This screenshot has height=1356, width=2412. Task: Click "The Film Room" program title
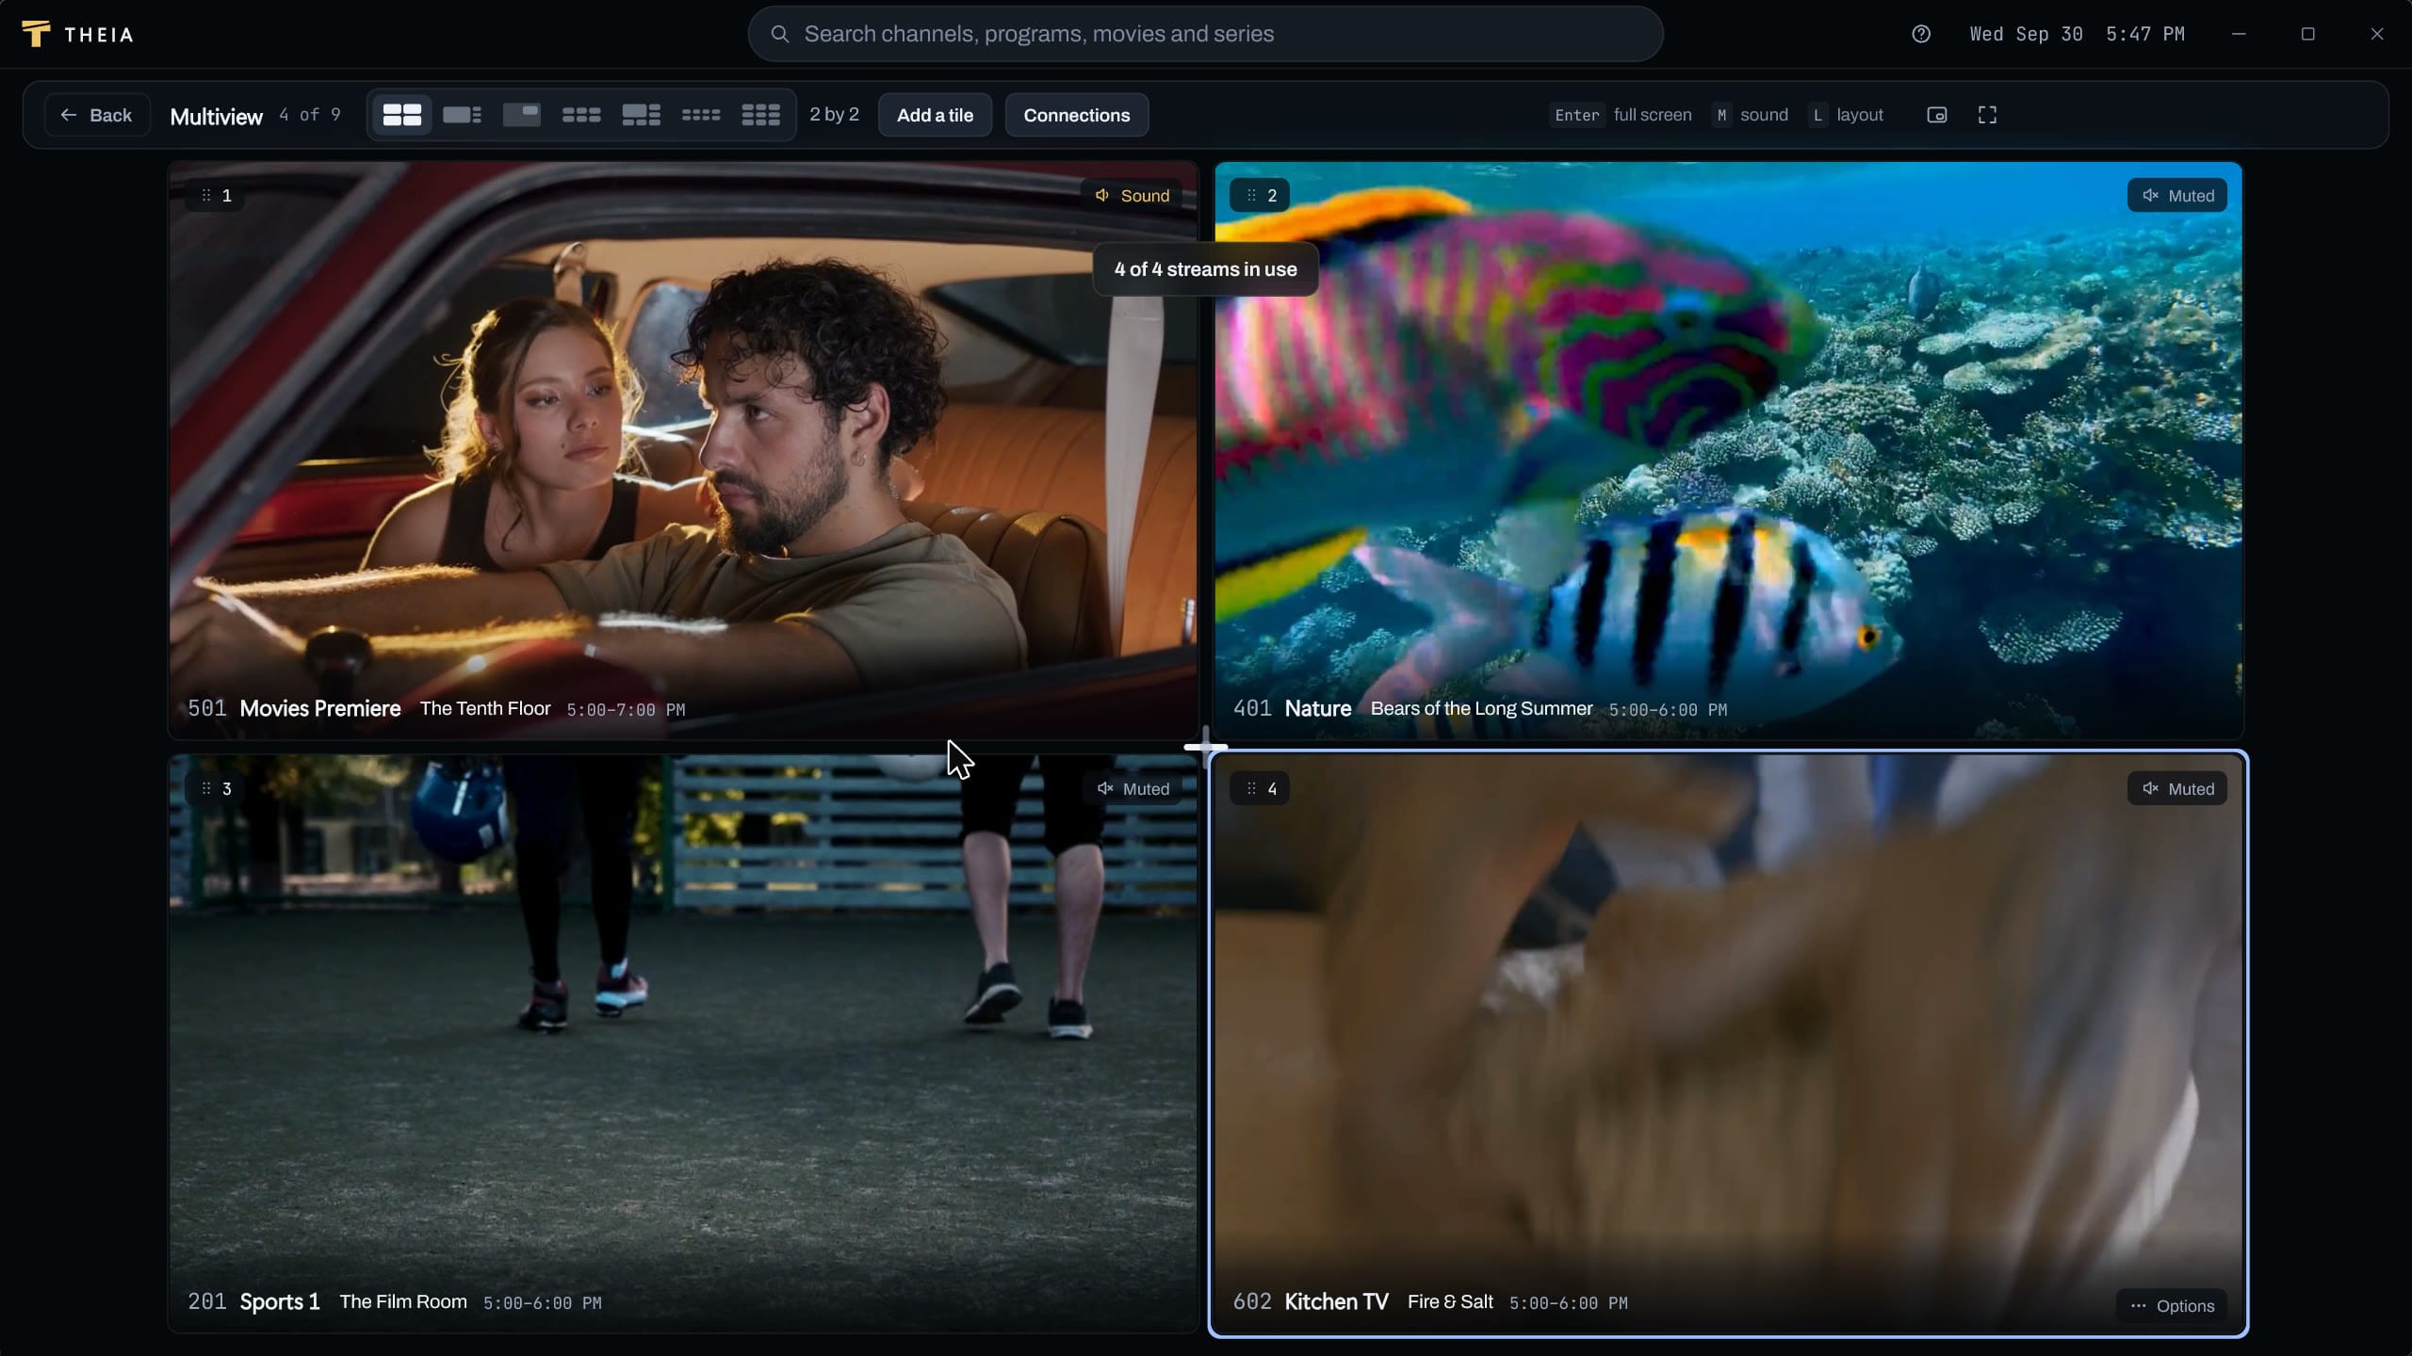[403, 1302]
